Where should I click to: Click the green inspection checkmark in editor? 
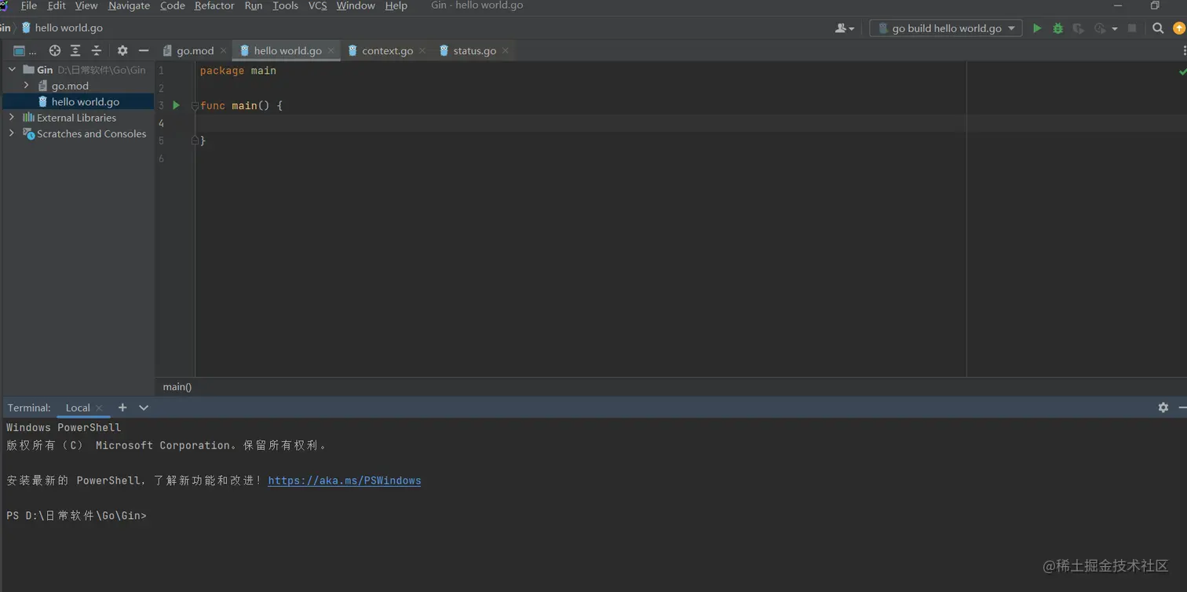[1182, 71]
